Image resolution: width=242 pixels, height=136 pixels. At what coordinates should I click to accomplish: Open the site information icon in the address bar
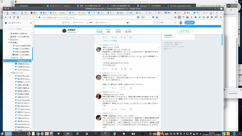[x=37, y=17]
